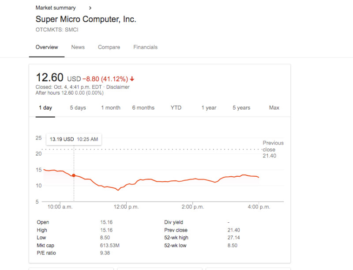Image resolution: width=353 pixels, height=270 pixels.
Task: Open the Overview tab
Action: [47, 47]
